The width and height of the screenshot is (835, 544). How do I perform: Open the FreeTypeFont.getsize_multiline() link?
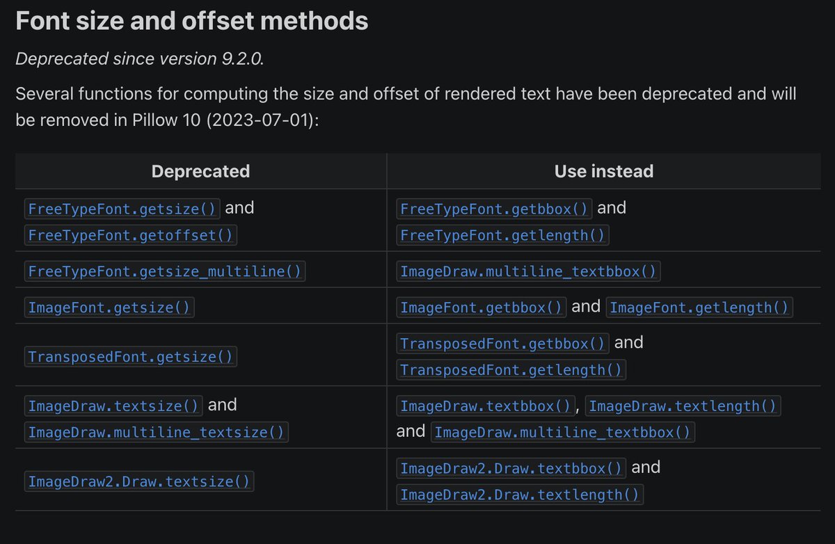tap(166, 271)
